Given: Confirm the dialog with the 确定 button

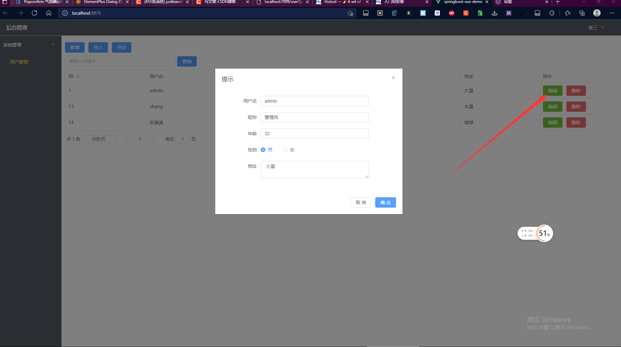Looking at the screenshot, I should pyautogui.click(x=385, y=202).
